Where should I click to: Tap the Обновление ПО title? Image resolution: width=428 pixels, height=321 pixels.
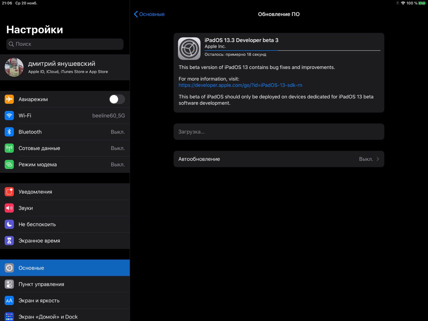click(279, 14)
